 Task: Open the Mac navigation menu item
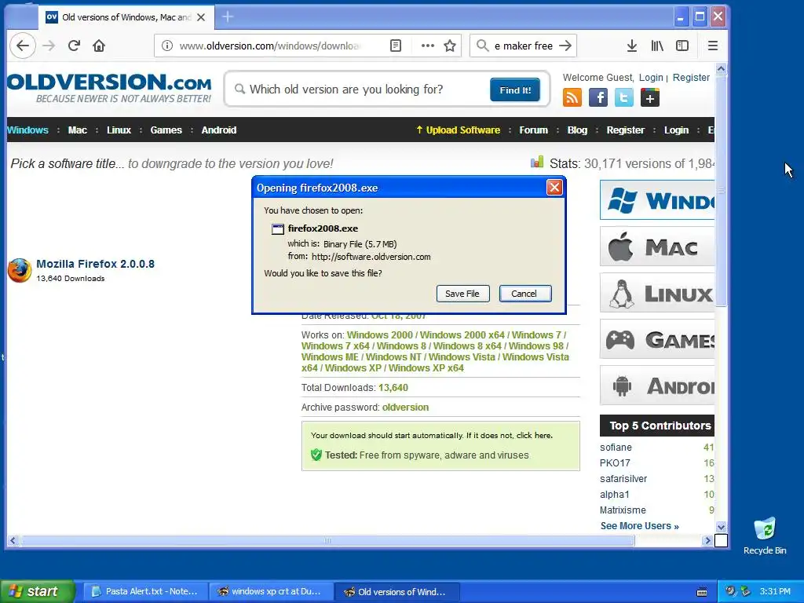coord(78,130)
